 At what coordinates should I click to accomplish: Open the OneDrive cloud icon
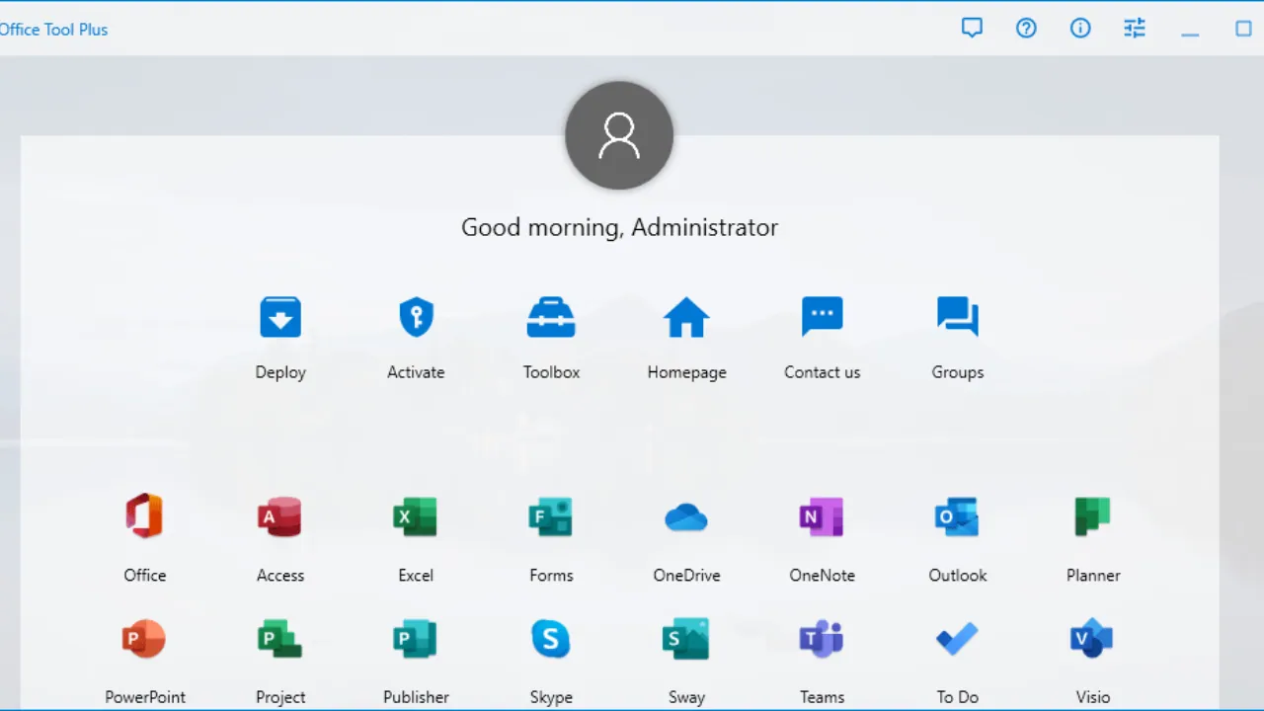686,516
